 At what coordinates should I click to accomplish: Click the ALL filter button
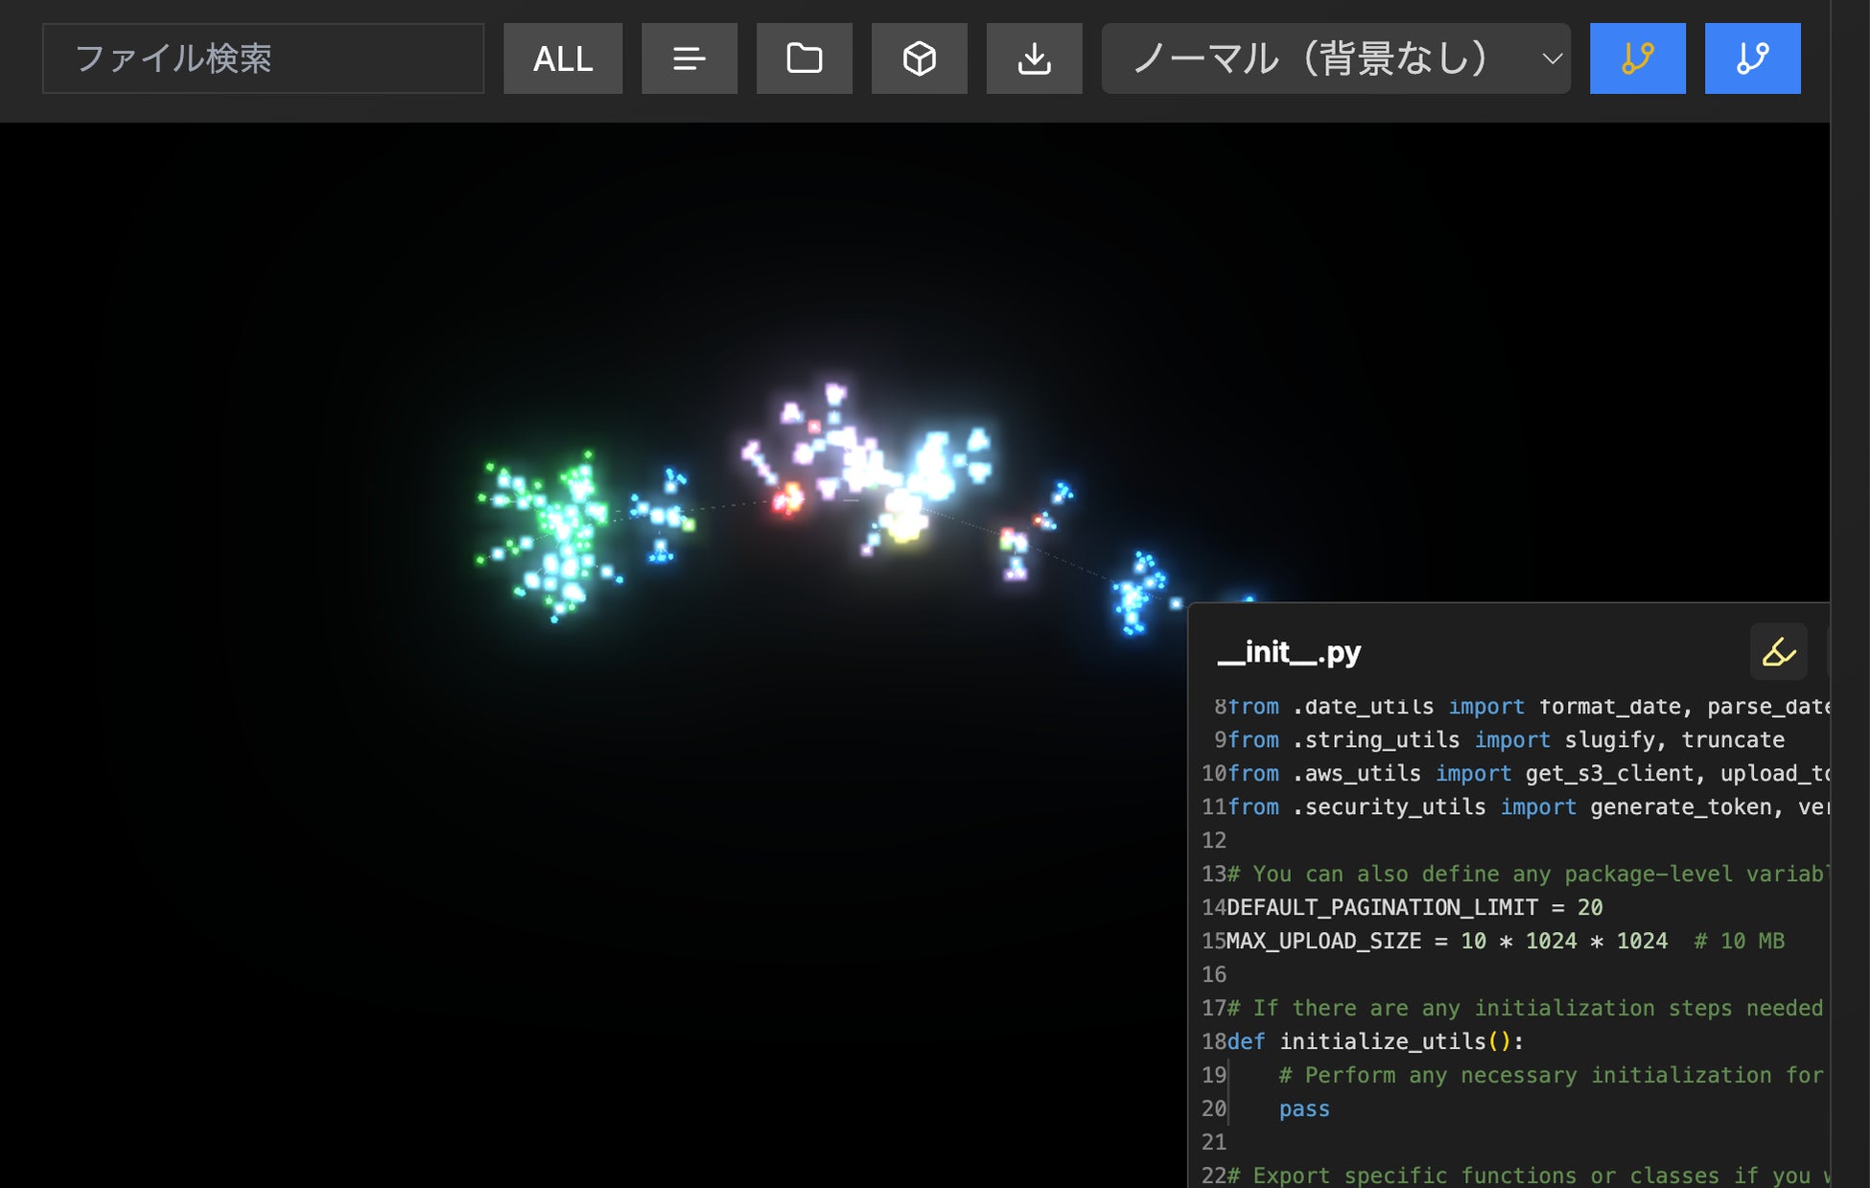[562, 58]
